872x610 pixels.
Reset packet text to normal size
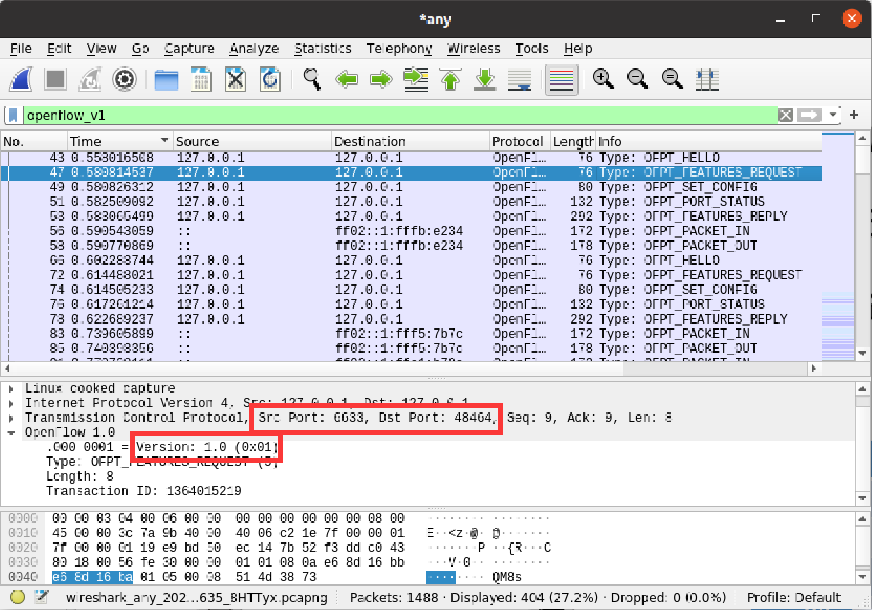pyautogui.click(x=673, y=79)
